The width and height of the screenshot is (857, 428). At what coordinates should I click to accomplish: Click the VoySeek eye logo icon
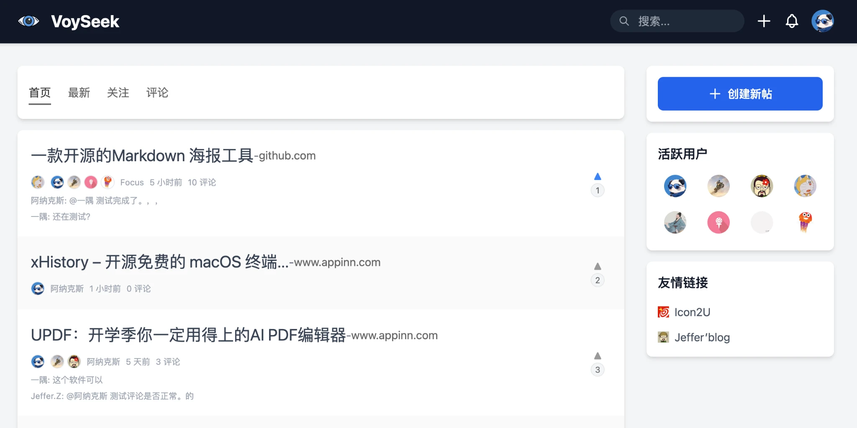(x=28, y=21)
